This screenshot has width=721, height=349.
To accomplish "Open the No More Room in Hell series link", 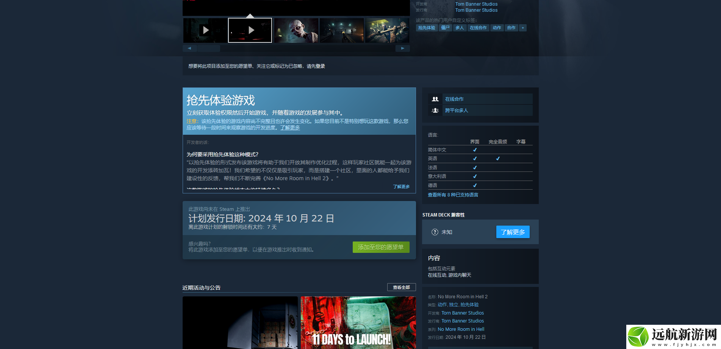I will (x=461, y=329).
